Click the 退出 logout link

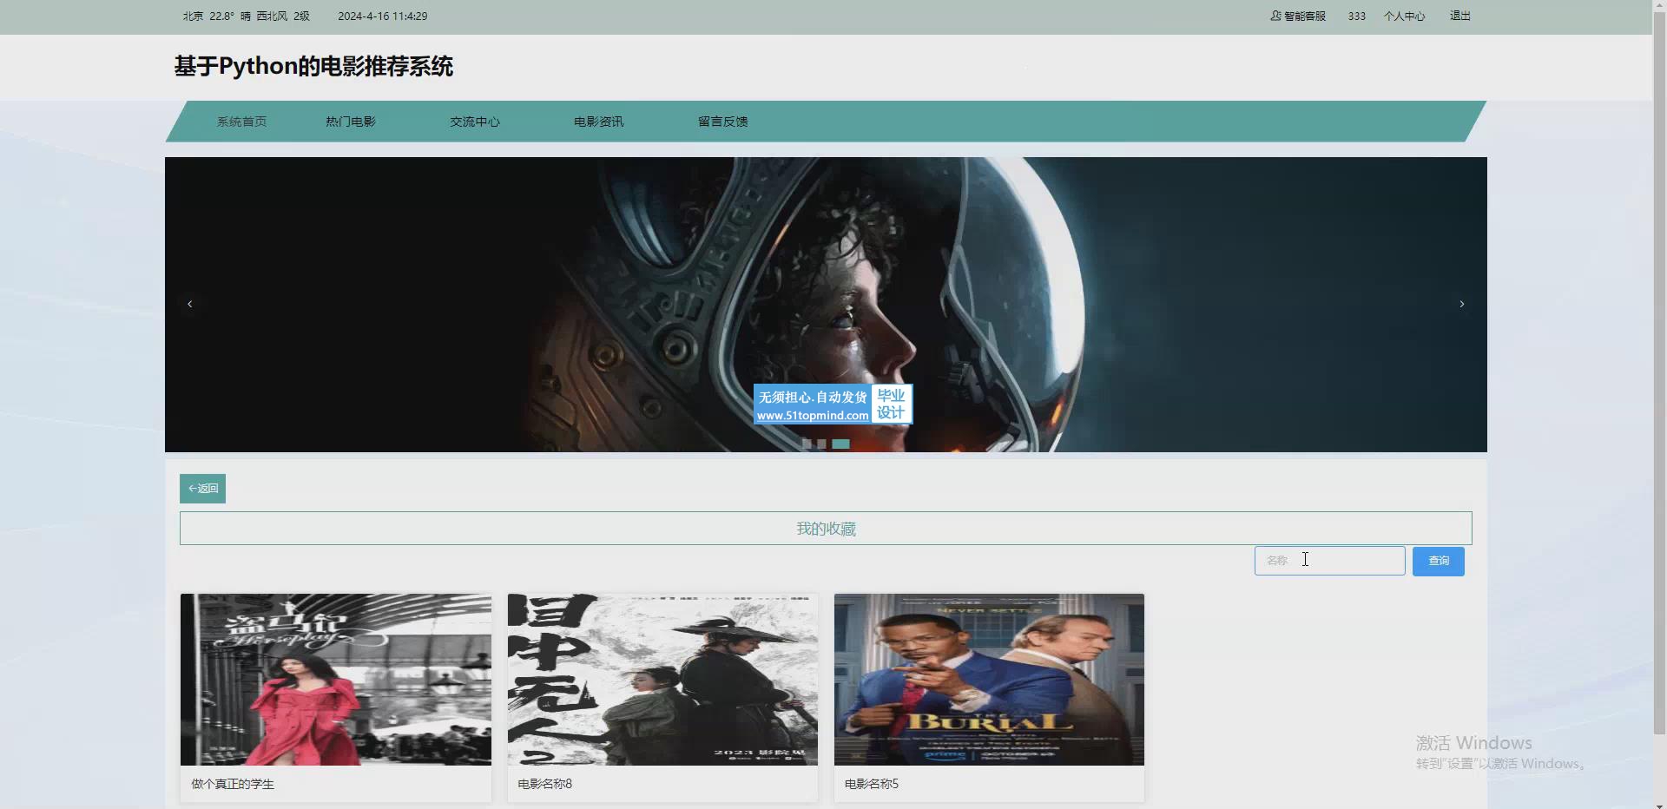point(1460,16)
